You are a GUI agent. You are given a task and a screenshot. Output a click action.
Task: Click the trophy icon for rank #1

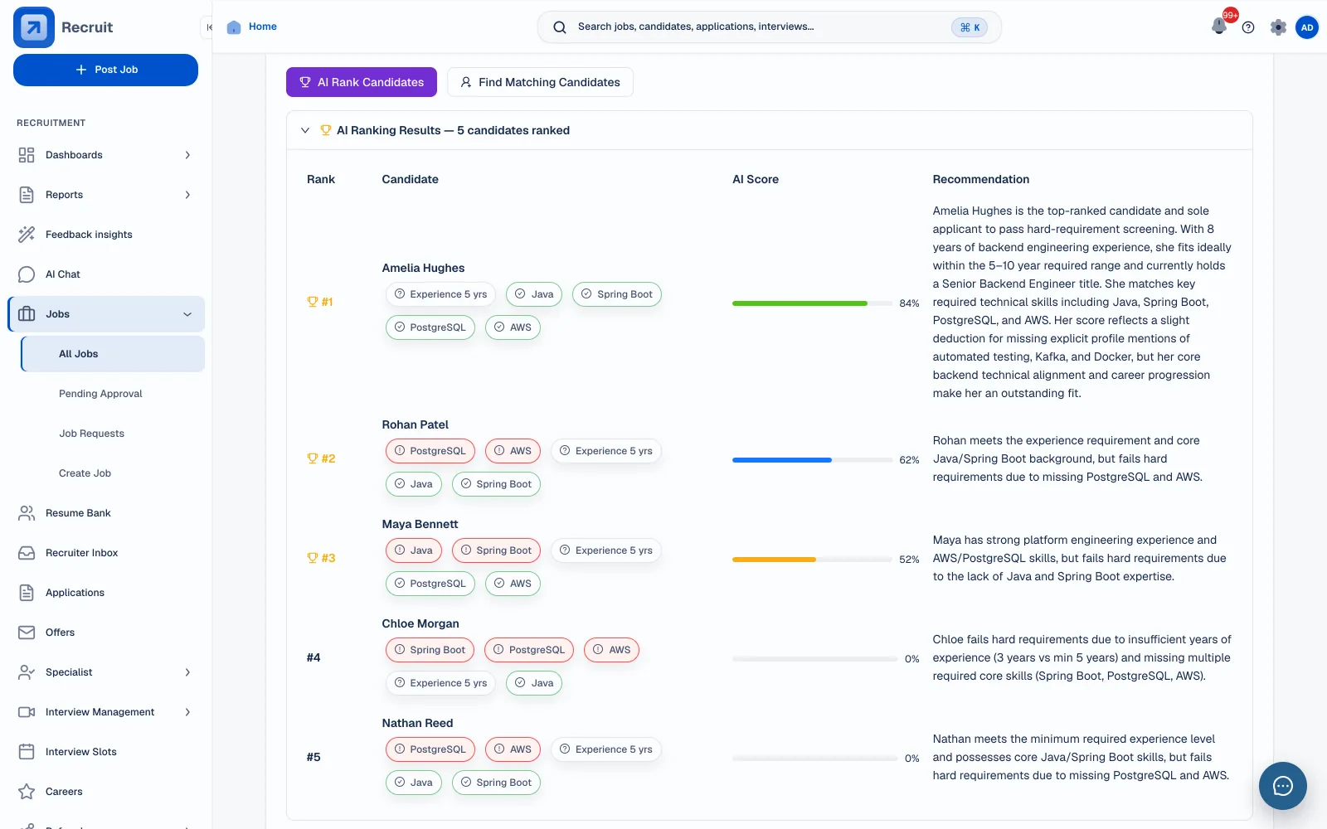(x=313, y=302)
